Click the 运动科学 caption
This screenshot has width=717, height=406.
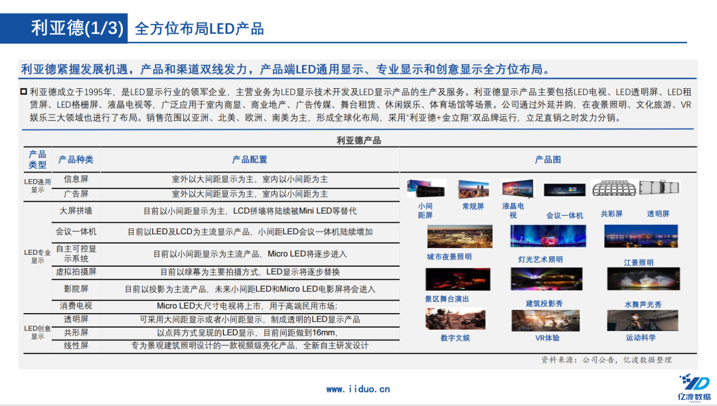tap(641, 338)
